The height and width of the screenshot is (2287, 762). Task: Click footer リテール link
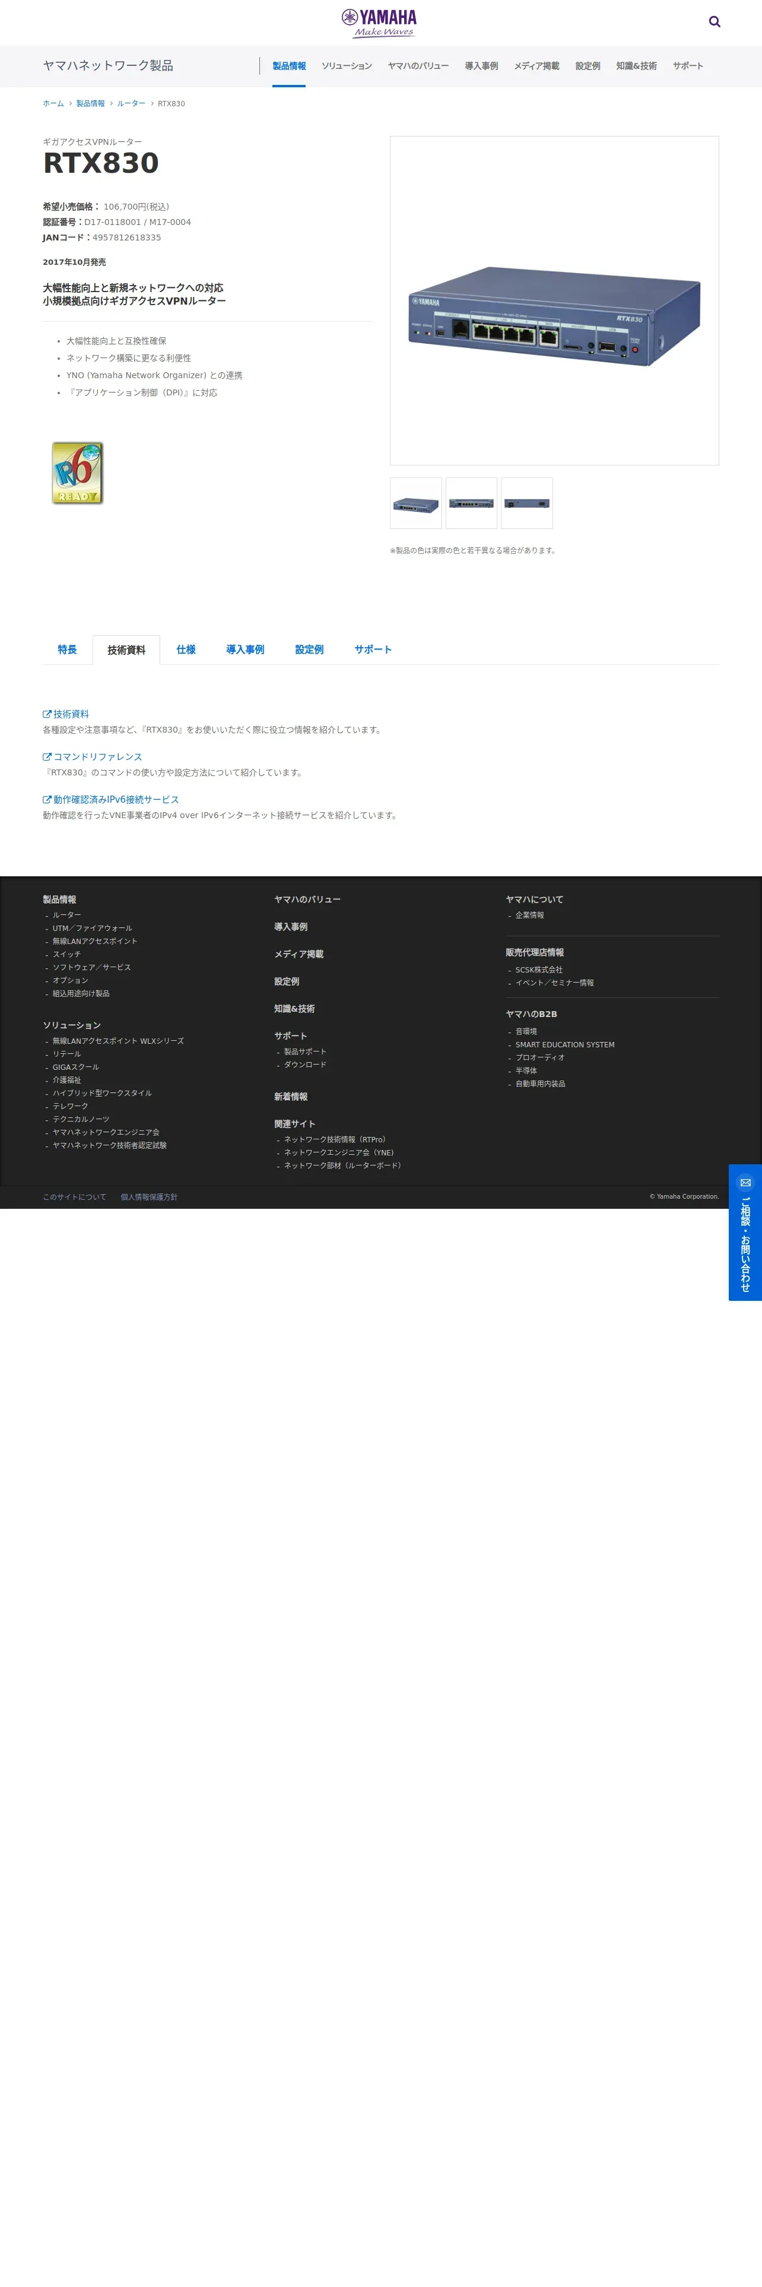66,1054
